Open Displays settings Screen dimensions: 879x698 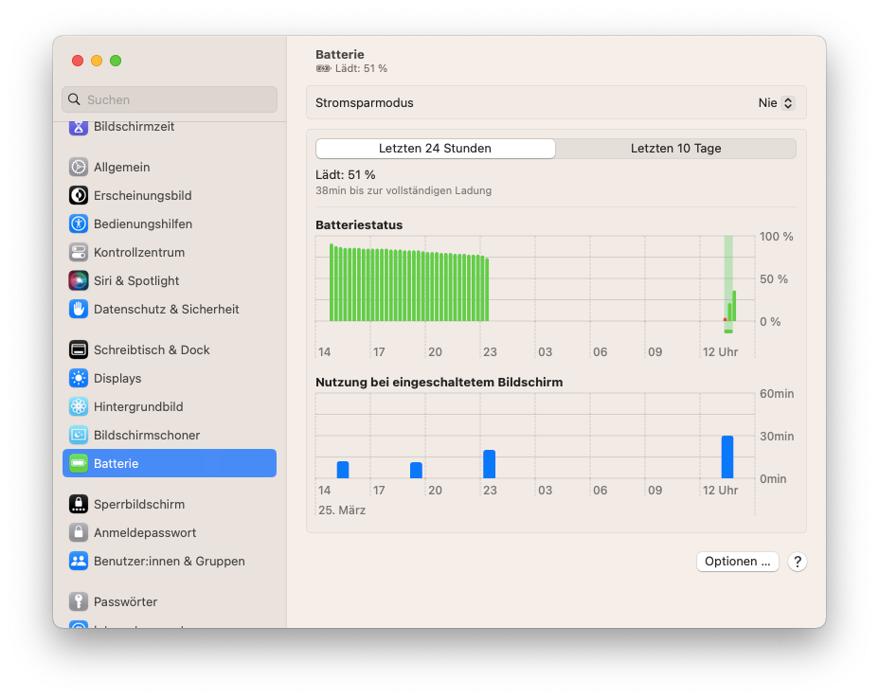(170, 379)
